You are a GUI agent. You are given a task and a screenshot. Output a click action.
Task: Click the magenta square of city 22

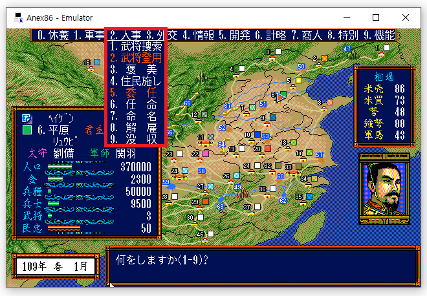point(206,154)
